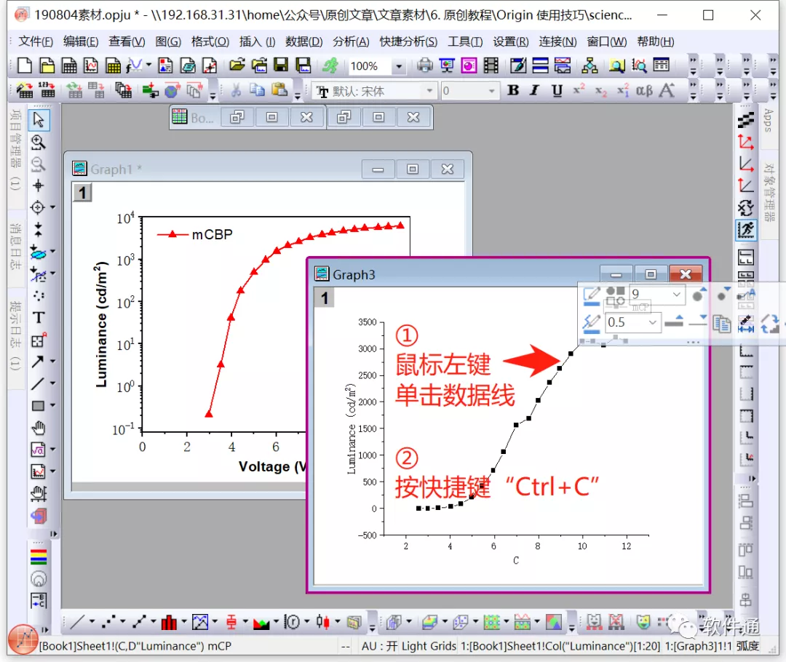Toggle Underline text formatting
786x662 pixels.
(557, 90)
